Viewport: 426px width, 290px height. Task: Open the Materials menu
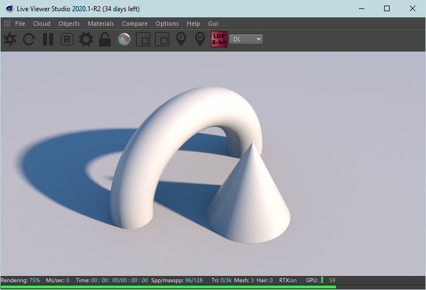101,24
